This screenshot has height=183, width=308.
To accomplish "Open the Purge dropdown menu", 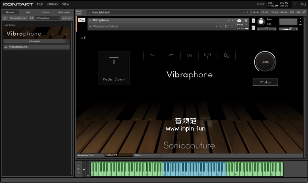I will tap(242, 25).
